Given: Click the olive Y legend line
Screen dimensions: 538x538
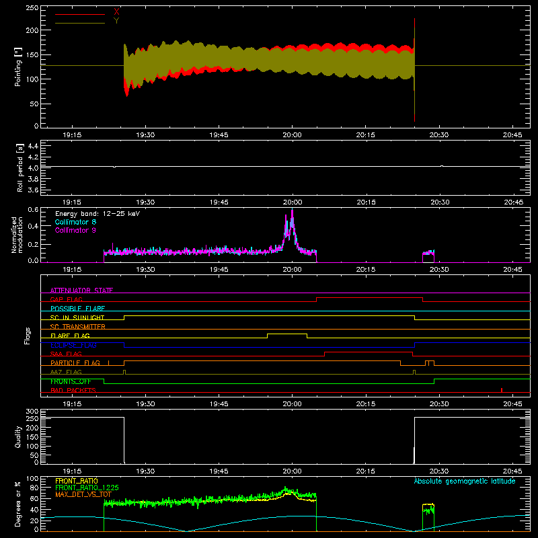Looking at the screenshot, I should point(80,23).
